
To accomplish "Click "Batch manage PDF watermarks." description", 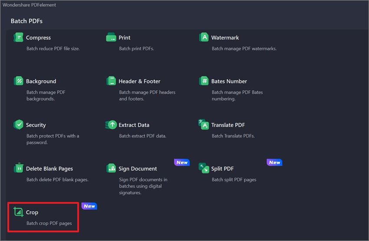I will [x=244, y=49].
